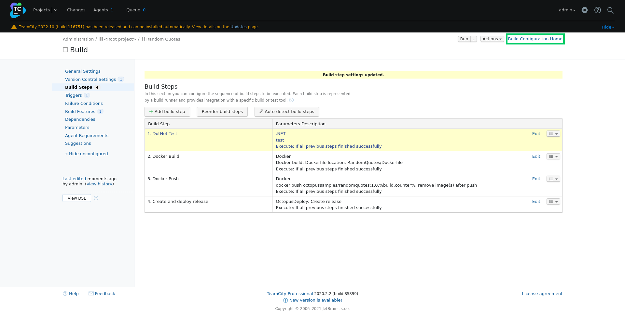Click Administration in breadcrumb
This screenshot has width=625, height=323.
(78, 39)
